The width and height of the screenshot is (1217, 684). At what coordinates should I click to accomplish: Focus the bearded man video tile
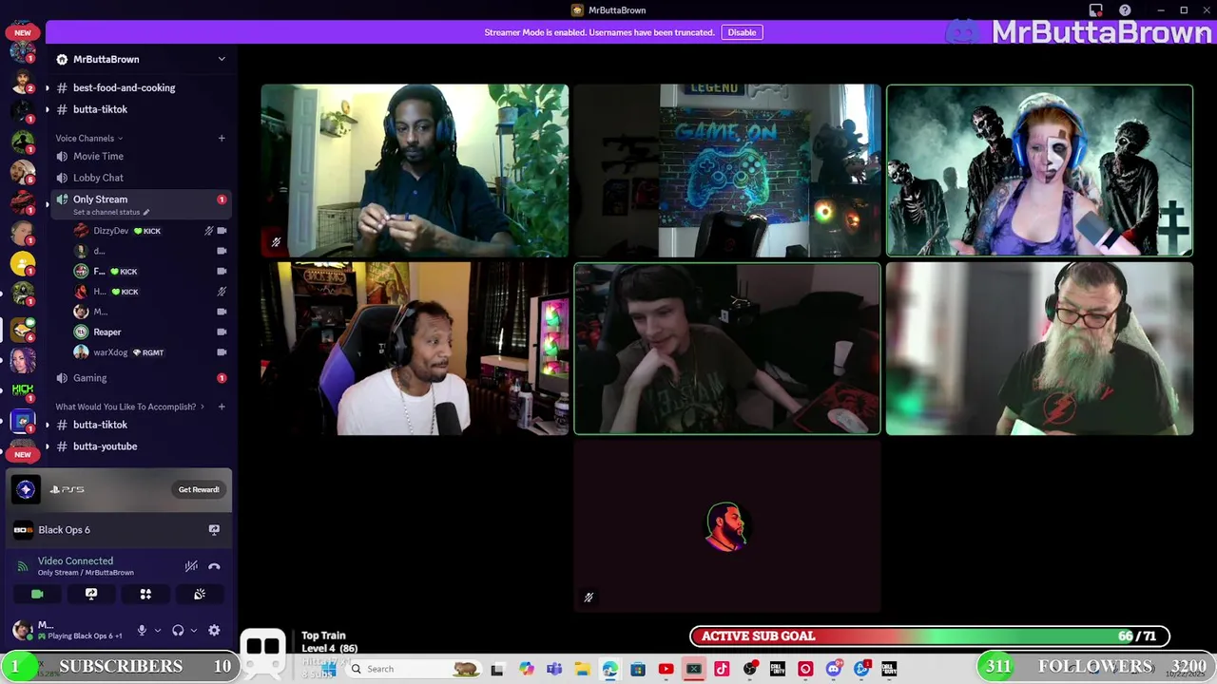point(1039,349)
